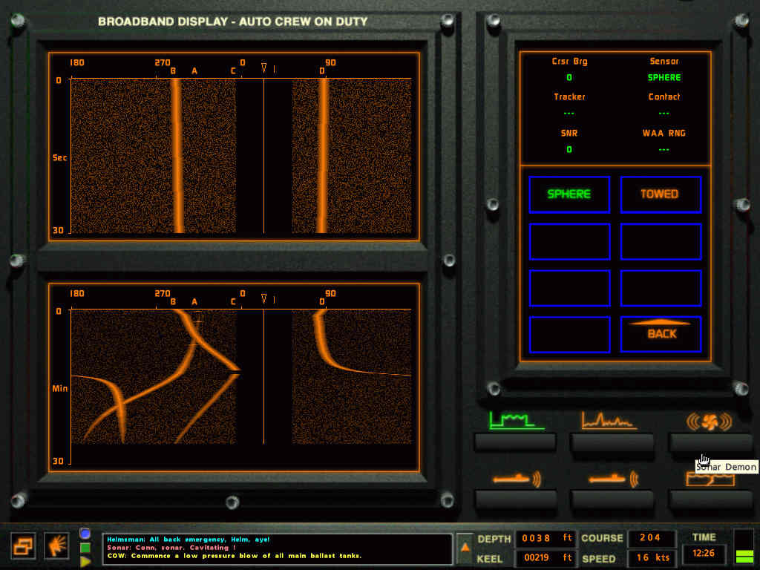The height and width of the screenshot is (570, 760).
Task: Click the 'Min' time scale label
Action: click(60, 388)
